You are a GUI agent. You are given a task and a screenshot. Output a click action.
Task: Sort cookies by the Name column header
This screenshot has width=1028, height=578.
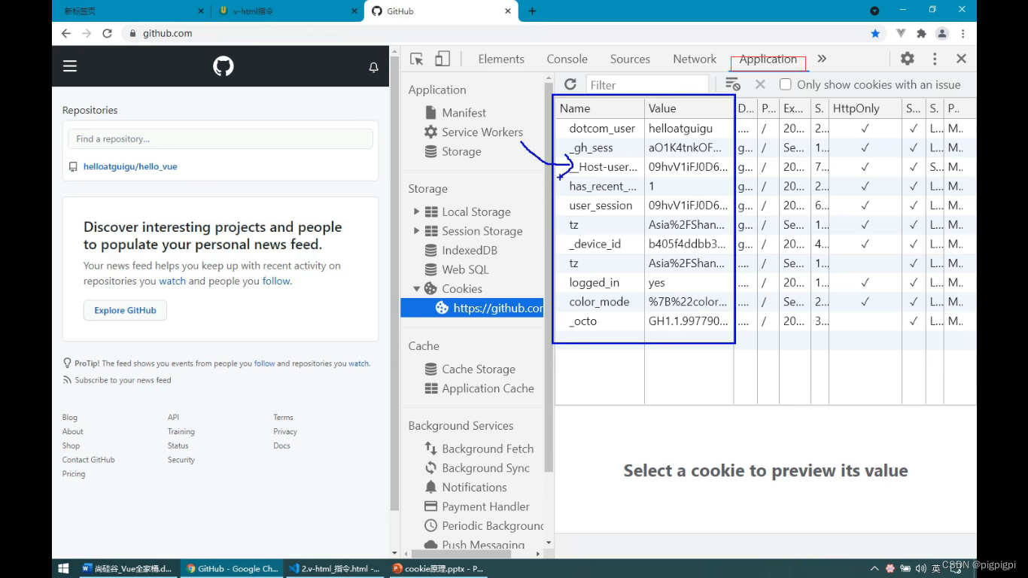coord(600,108)
